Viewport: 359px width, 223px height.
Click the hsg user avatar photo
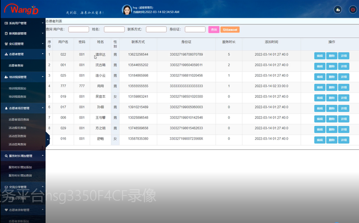coord(127,10)
